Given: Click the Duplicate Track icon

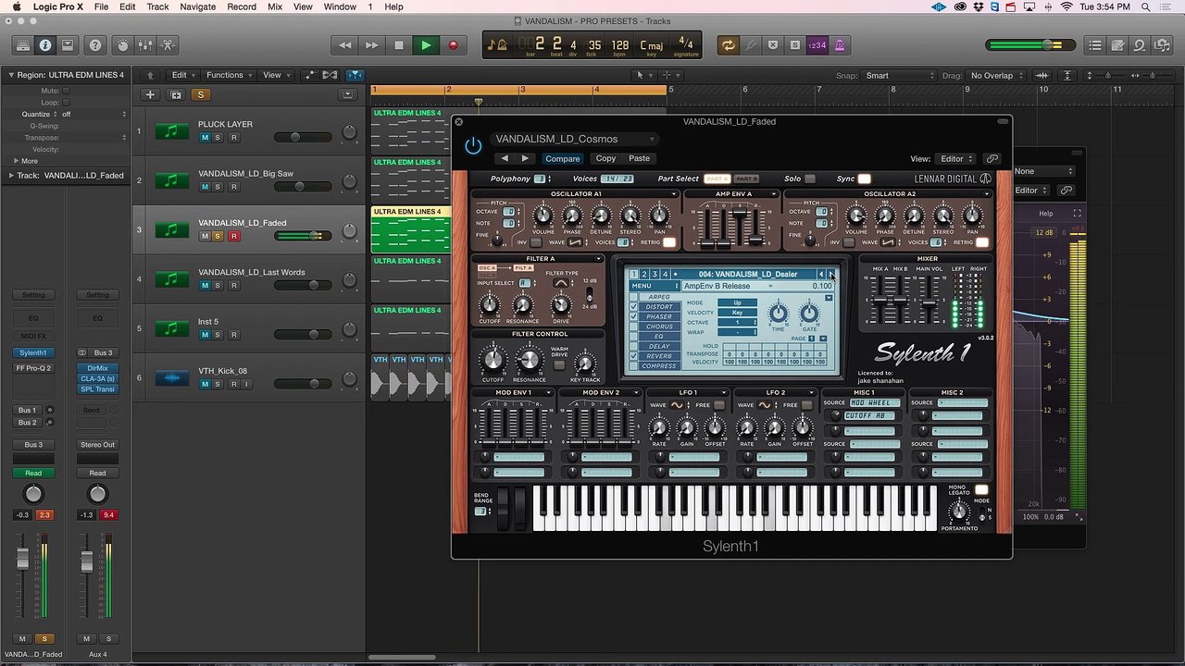Looking at the screenshot, I should point(176,94).
